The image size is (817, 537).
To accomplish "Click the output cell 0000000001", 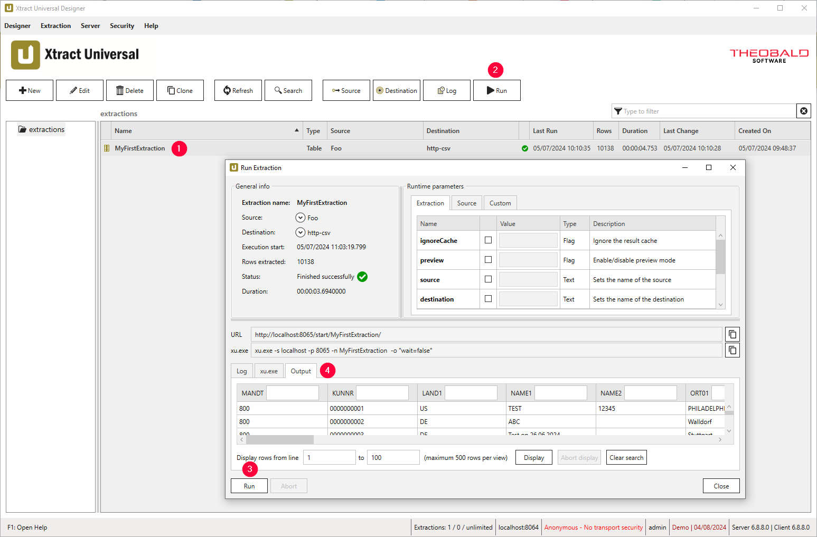I will [372, 408].
